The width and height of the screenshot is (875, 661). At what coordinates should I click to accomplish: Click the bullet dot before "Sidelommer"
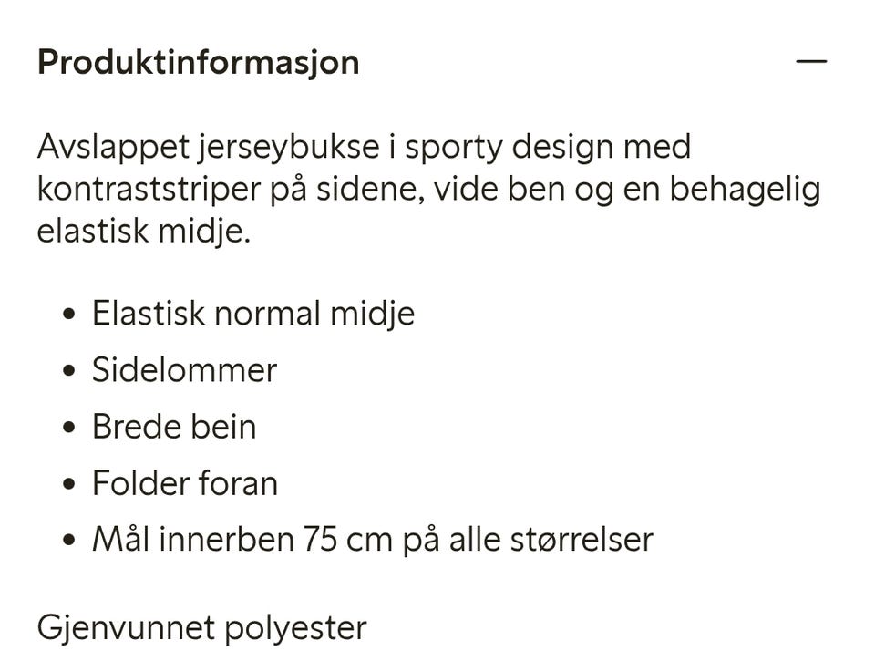pyautogui.click(x=69, y=370)
